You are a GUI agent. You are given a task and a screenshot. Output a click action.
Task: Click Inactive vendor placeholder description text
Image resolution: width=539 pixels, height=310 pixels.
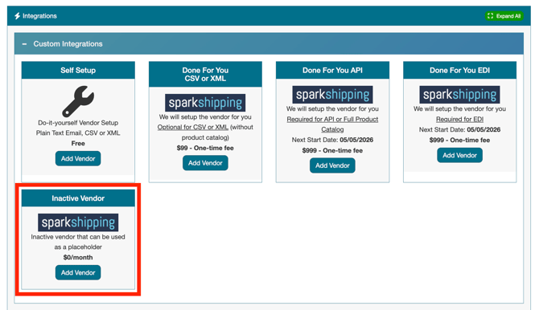tap(78, 242)
